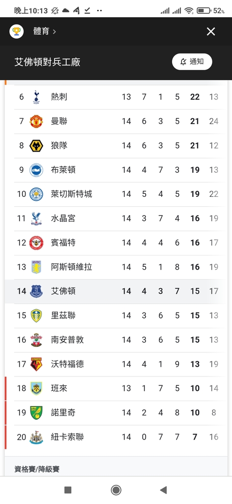232x504 pixels.
Task: Open the 阿斯頓維拉 team name
Action: point(72,267)
